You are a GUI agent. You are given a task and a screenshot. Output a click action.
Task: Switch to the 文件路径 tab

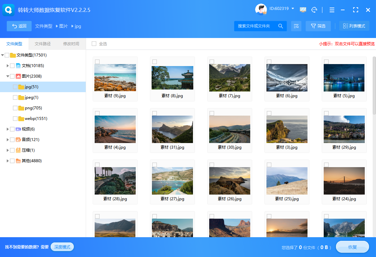click(x=43, y=44)
